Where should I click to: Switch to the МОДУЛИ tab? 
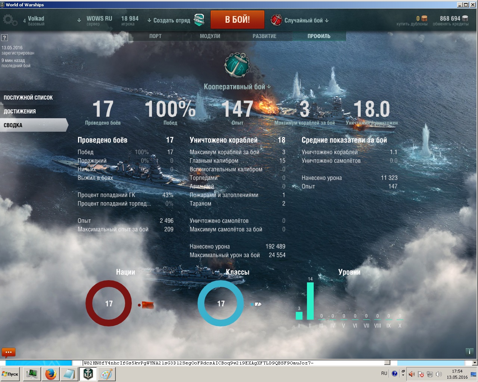coord(210,36)
